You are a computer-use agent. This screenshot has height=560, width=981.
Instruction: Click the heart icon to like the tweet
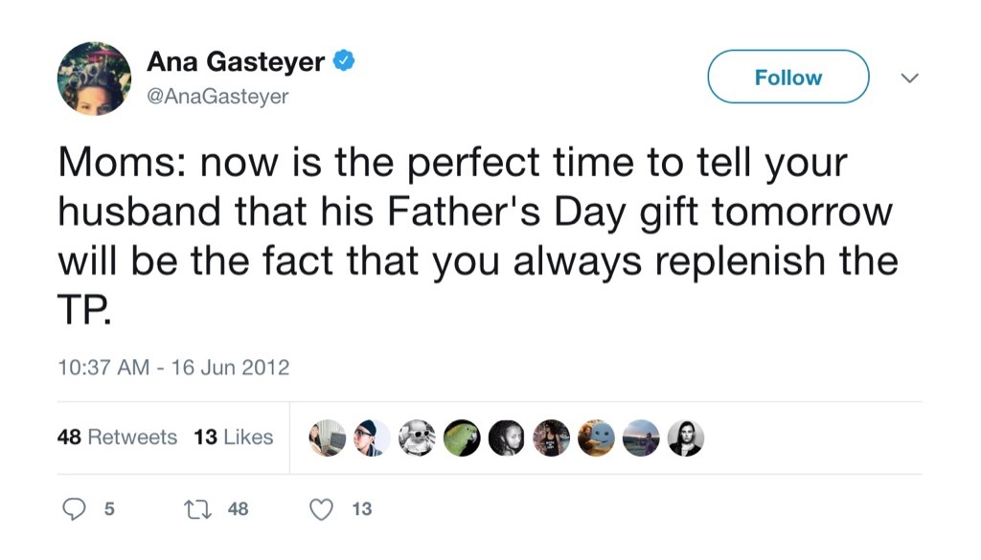323,509
